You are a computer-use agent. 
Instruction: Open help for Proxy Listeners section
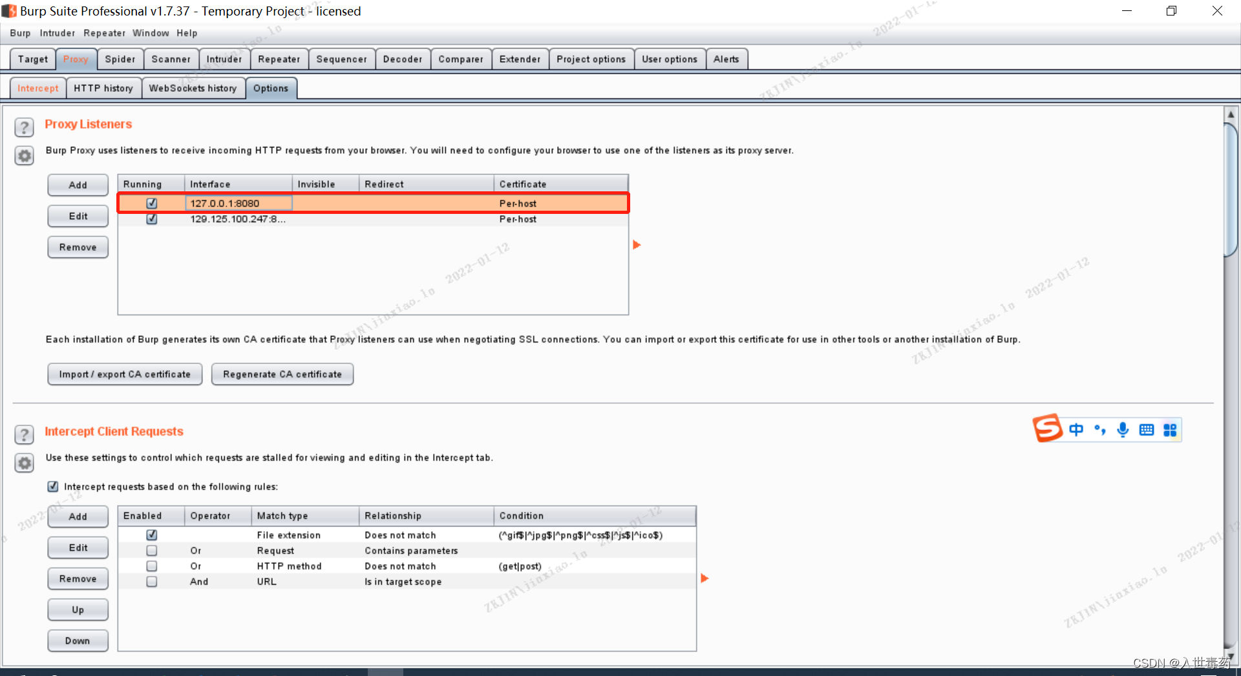point(24,127)
